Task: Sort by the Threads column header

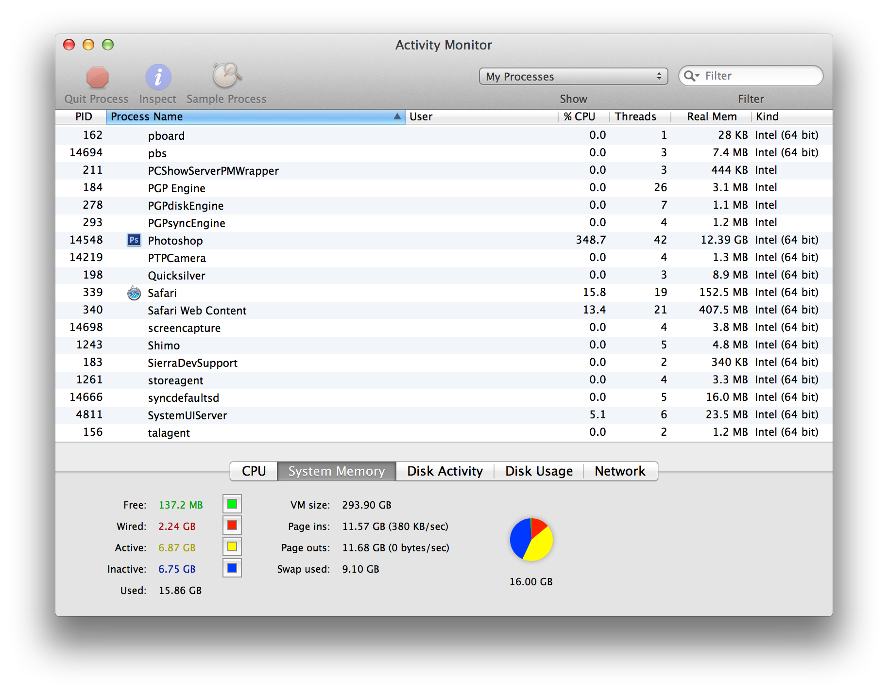Action: (x=640, y=116)
